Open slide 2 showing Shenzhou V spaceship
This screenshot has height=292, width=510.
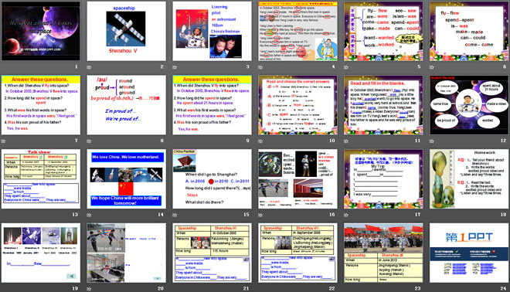[126, 31]
